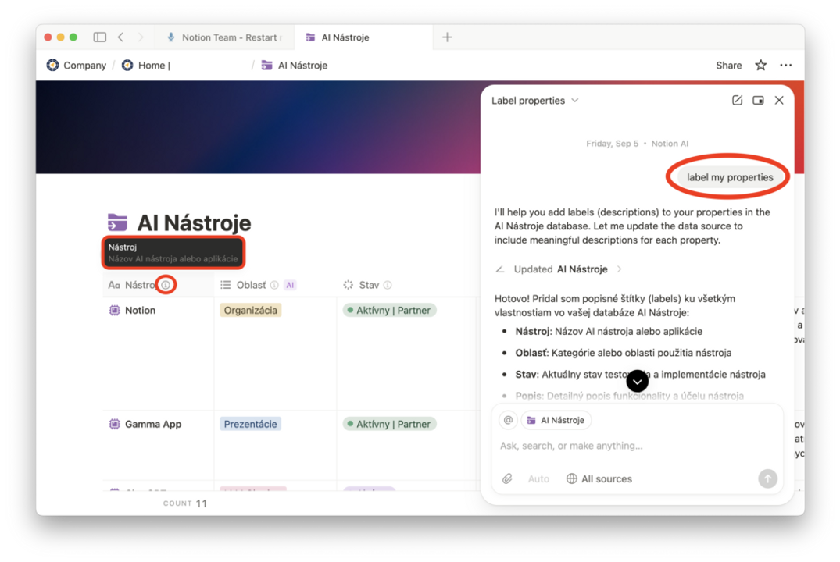This screenshot has height=562, width=840.
Task: Click the 'Friday, Sep 5 • Notion AI' chat timestamp
Action: (x=637, y=144)
